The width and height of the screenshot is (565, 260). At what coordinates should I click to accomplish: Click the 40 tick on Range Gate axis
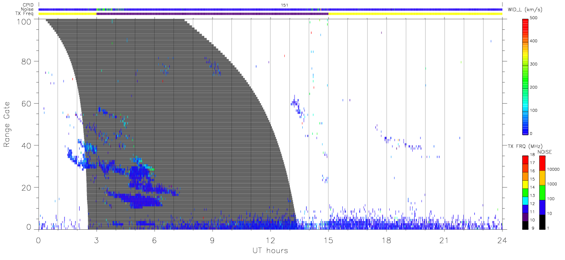point(27,146)
